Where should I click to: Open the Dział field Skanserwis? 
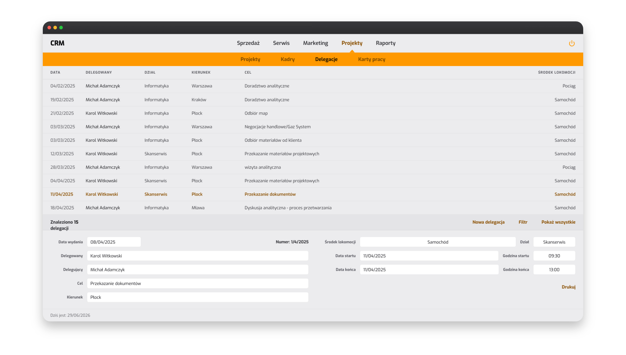tap(554, 242)
